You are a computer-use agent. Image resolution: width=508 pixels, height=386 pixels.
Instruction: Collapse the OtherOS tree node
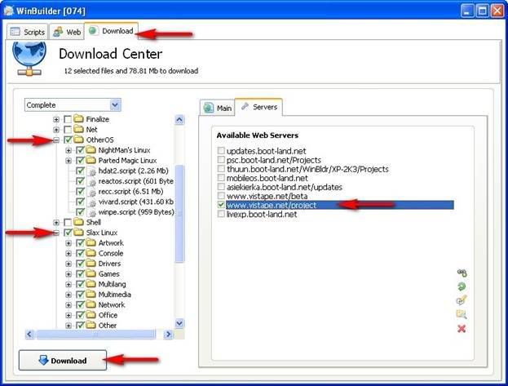click(x=56, y=140)
